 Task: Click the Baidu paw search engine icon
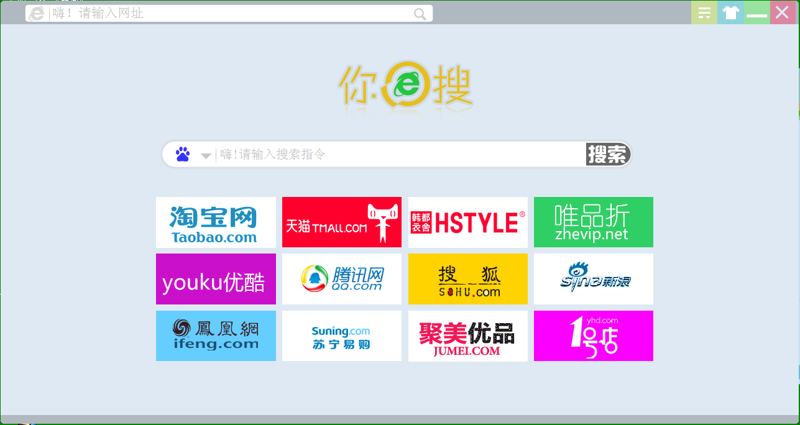click(181, 153)
